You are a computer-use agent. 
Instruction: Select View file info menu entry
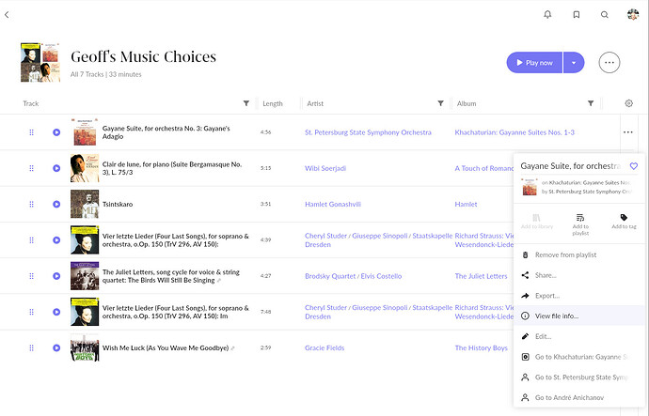click(x=557, y=316)
